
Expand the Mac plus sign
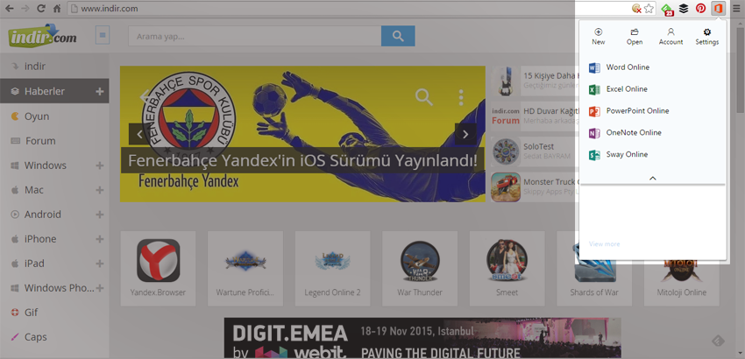[x=100, y=190]
